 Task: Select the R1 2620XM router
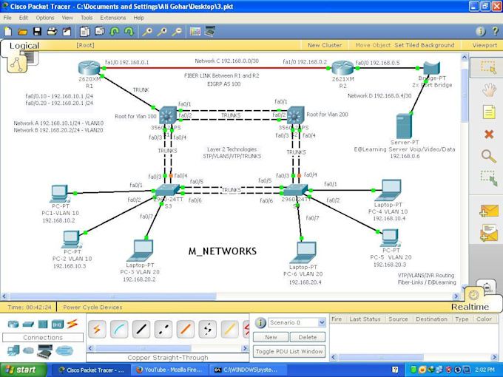coord(89,68)
